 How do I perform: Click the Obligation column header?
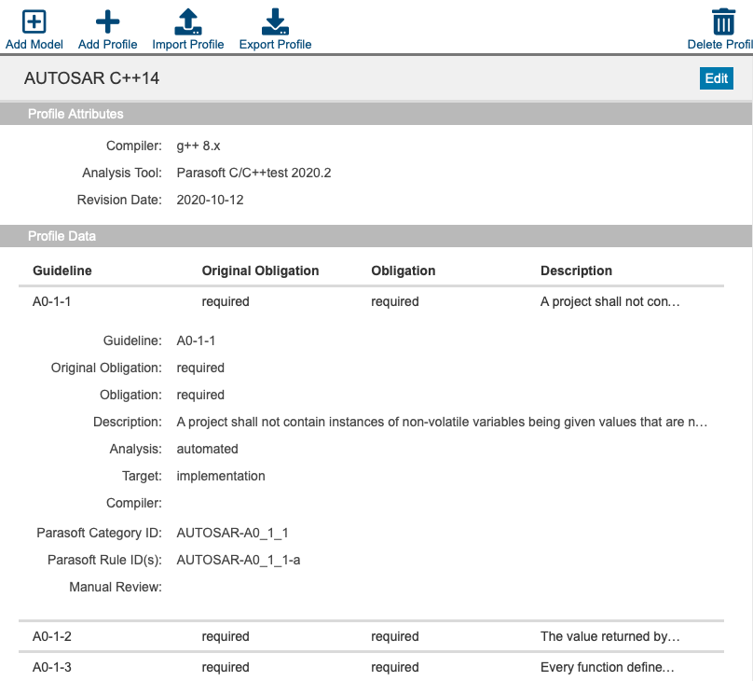tap(404, 271)
